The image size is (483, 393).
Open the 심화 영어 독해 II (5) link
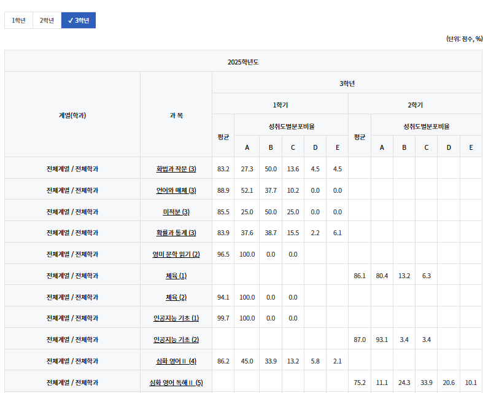pos(176,383)
